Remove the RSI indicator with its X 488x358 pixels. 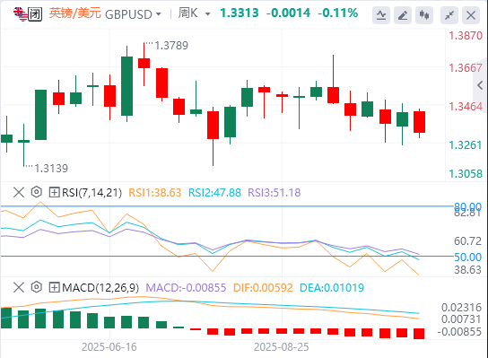[19, 192]
